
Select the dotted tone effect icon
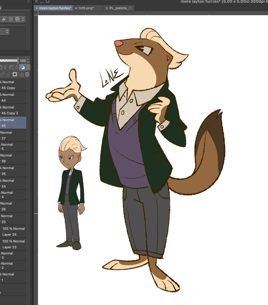(x=11, y=19)
